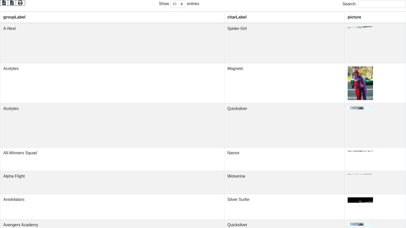Select Quicksilver cell in Avengers Academy row
406x228 pixels.
point(284,224)
